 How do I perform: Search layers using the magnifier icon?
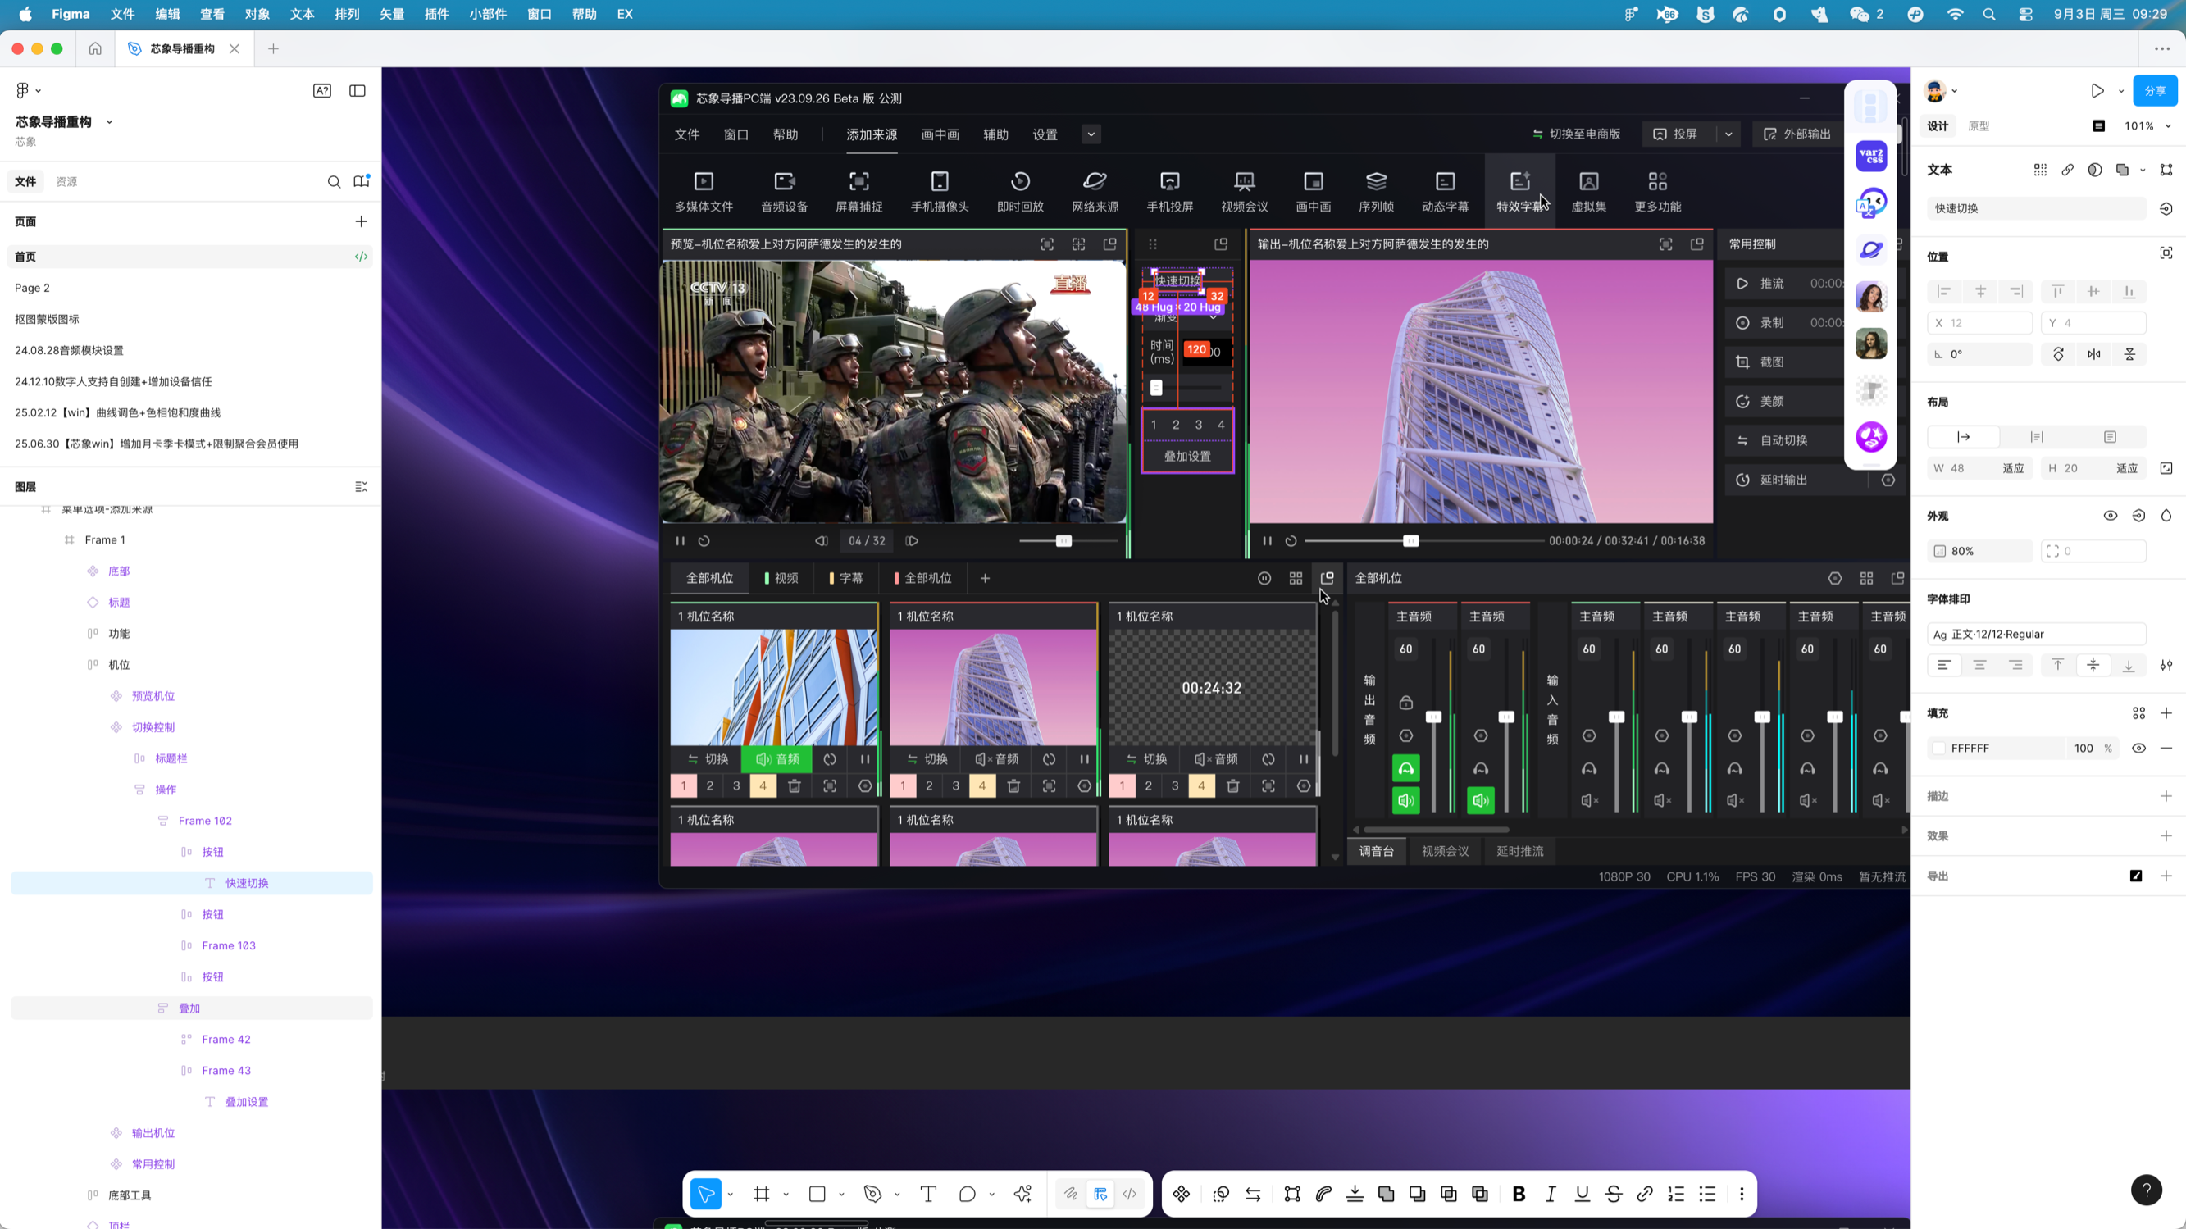(335, 182)
